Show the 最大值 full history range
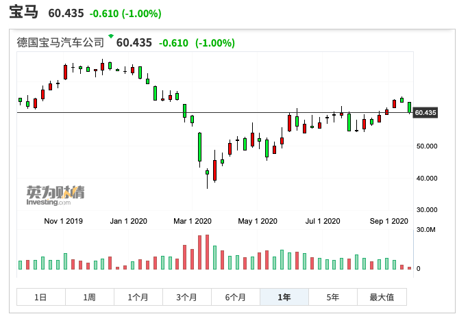This screenshot has height=314, width=457. (x=382, y=297)
